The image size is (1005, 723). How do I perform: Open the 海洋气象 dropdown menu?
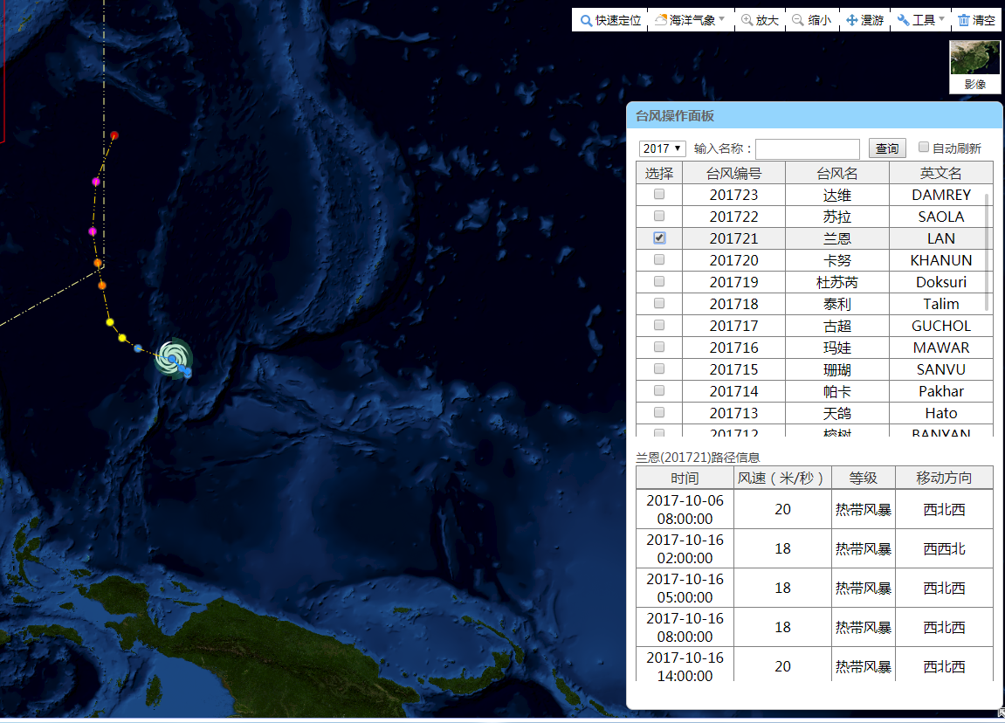pos(691,20)
